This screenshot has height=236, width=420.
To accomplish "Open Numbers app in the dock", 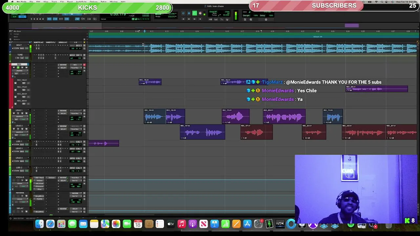I will point(225,224).
